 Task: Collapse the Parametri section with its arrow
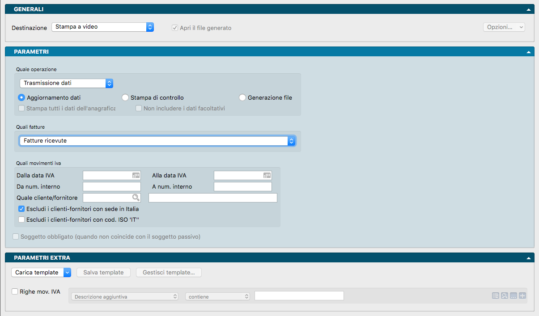529,52
